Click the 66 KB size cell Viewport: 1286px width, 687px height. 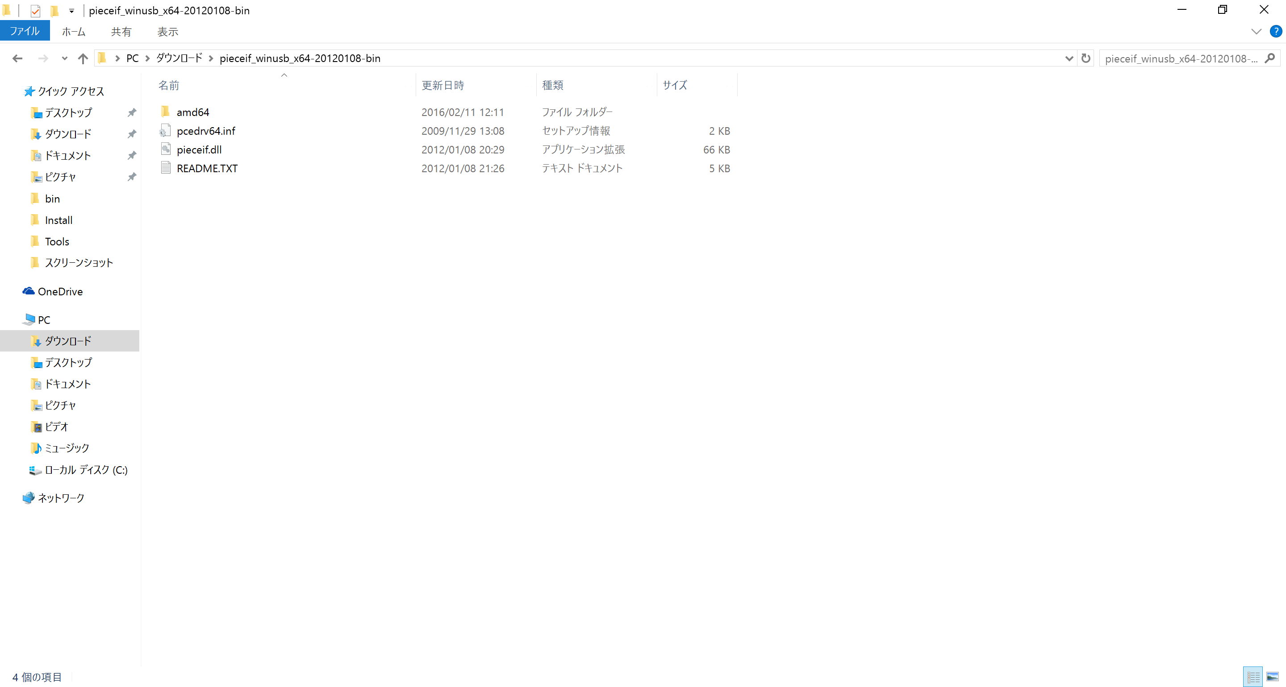coord(716,150)
